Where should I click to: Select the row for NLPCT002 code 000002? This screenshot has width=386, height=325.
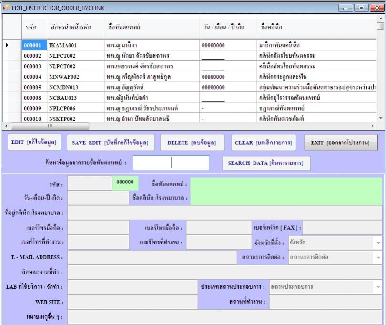point(34,55)
